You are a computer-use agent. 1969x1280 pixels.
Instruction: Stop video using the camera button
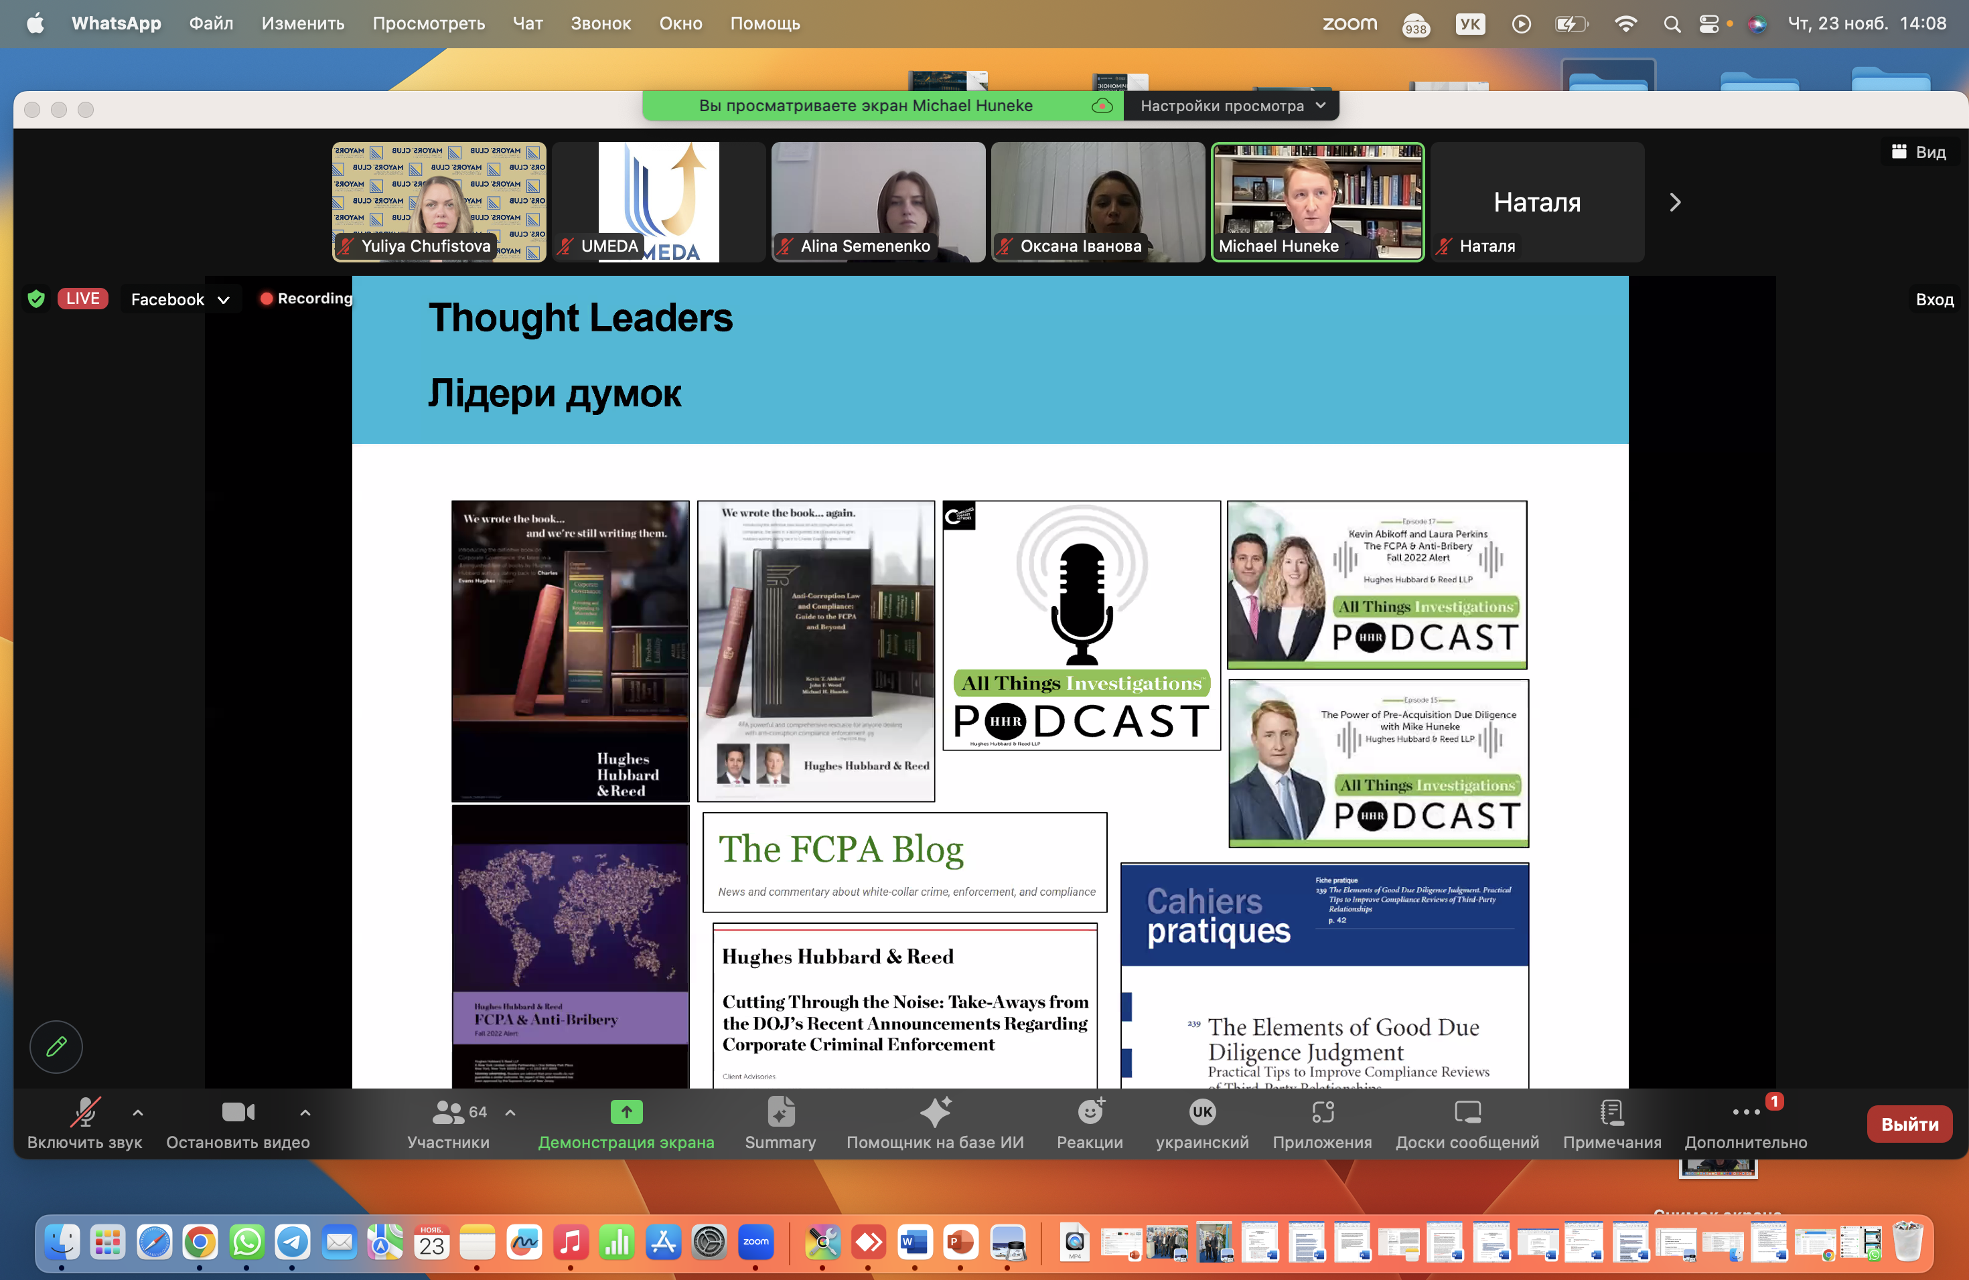(238, 1124)
